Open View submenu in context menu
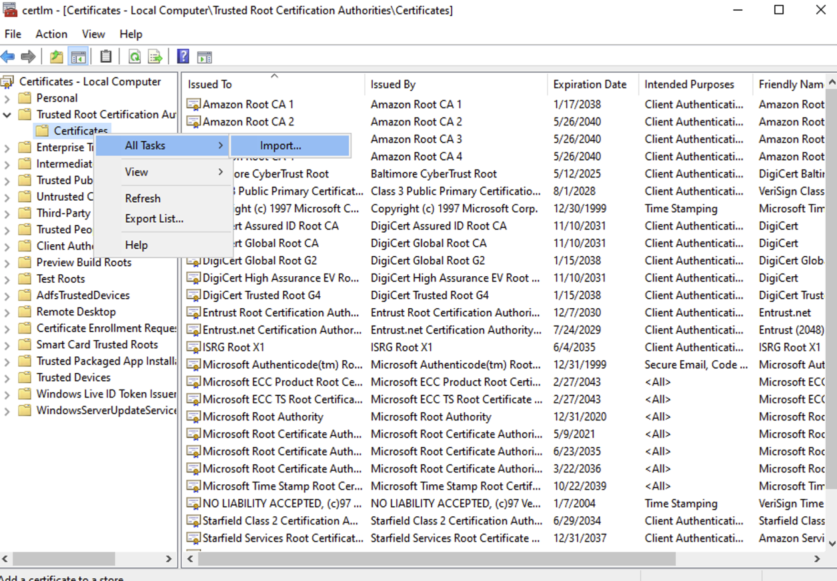Image resolution: width=837 pixels, height=581 pixels. [163, 171]
